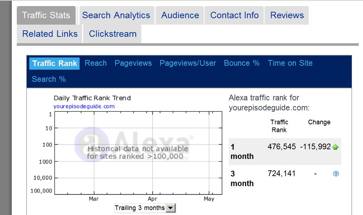Open the Clickstream tab
This screenshot has width=363, height=215.
click(x=112, y=34)
